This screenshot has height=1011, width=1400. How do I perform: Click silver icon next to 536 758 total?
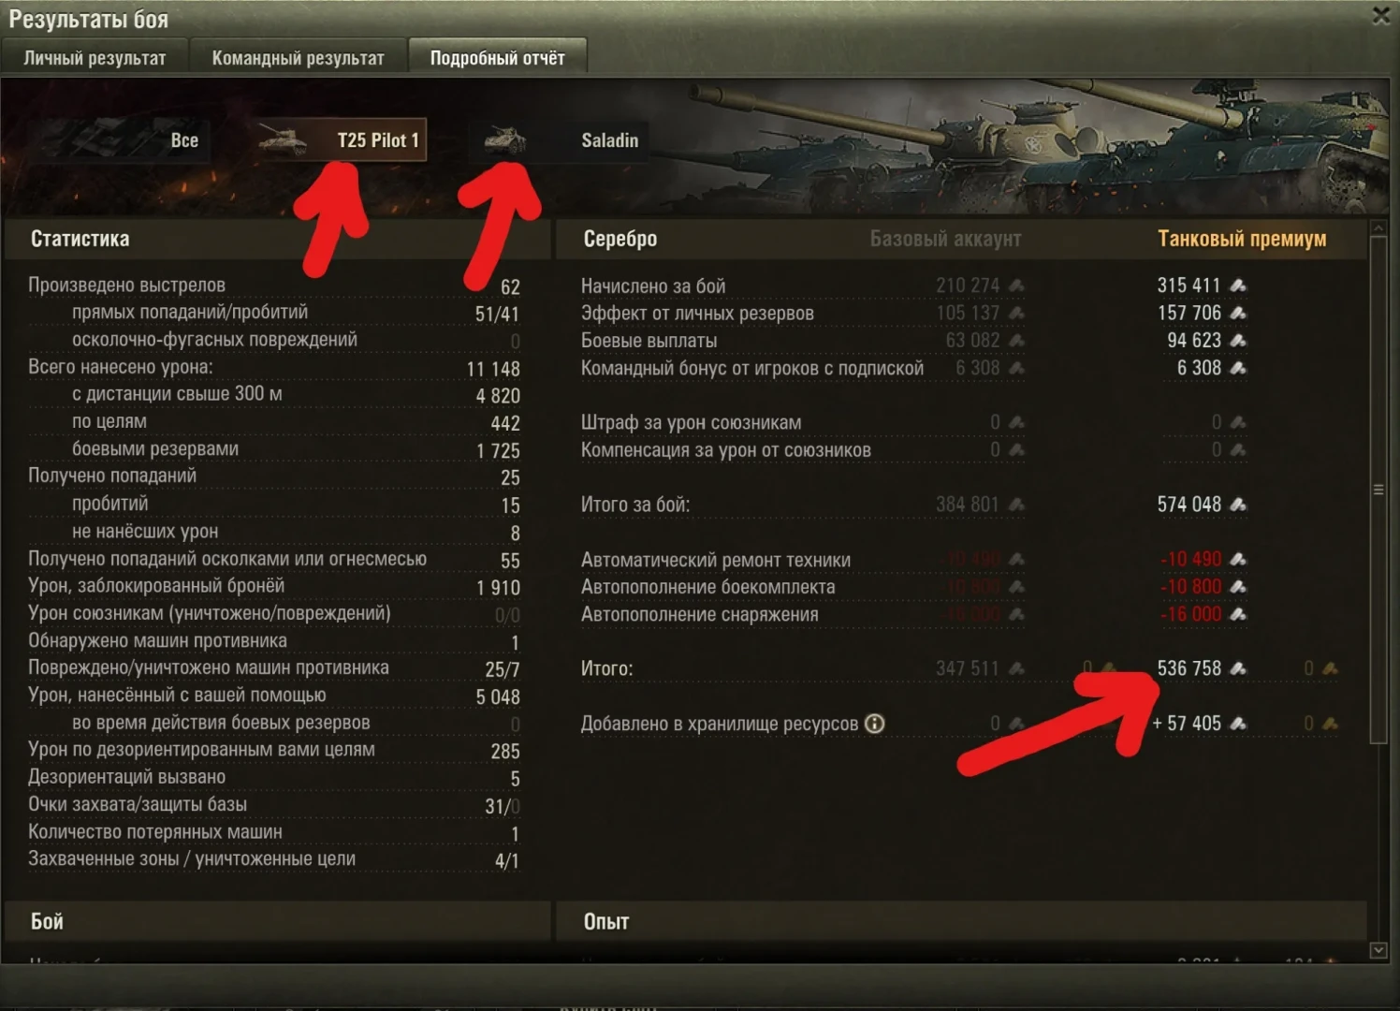(1237, 668)
